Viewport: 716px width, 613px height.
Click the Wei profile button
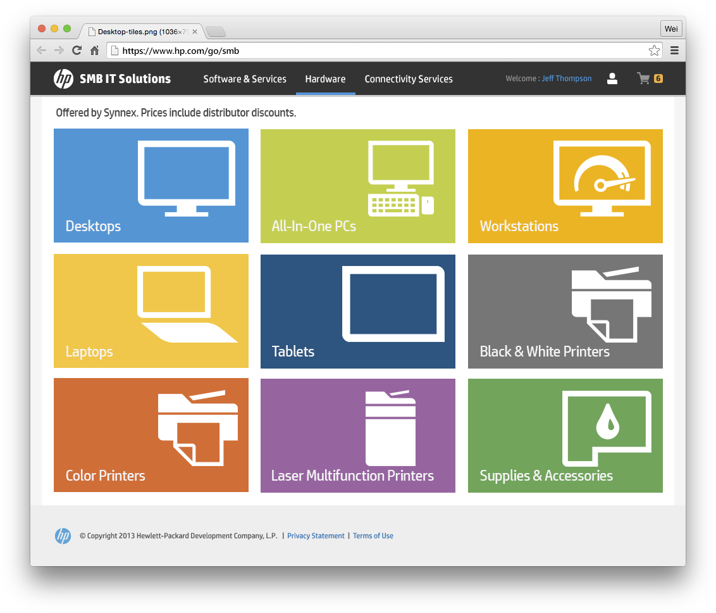click(671, 28)
